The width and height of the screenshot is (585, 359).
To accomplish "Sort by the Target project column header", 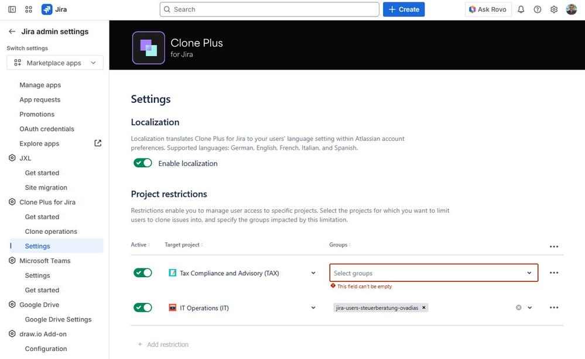I will [x=184, y=244].
